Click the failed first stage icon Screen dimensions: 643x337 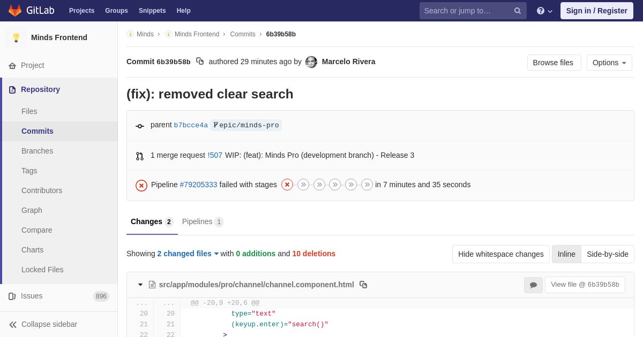(x=287, y=185)
